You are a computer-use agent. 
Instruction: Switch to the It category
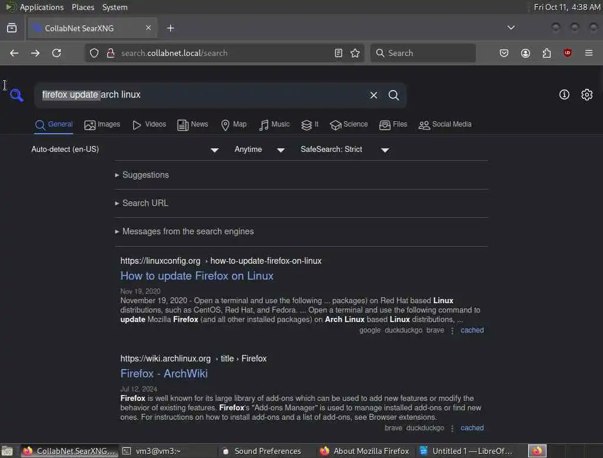(310, 125)
